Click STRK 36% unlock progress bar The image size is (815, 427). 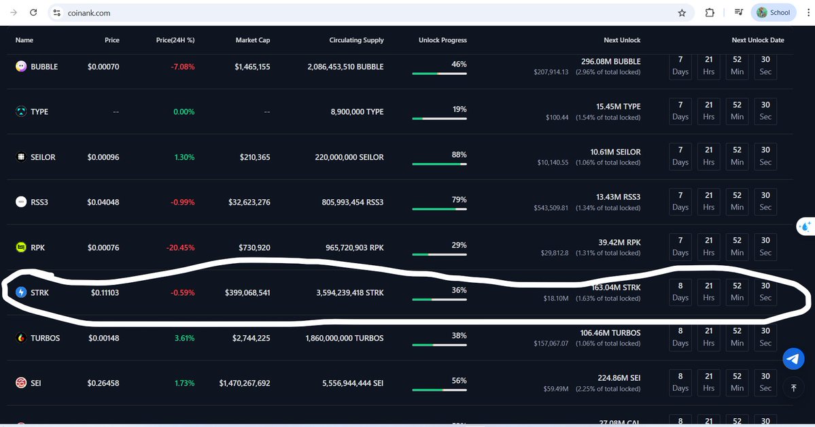pos(439,300)
